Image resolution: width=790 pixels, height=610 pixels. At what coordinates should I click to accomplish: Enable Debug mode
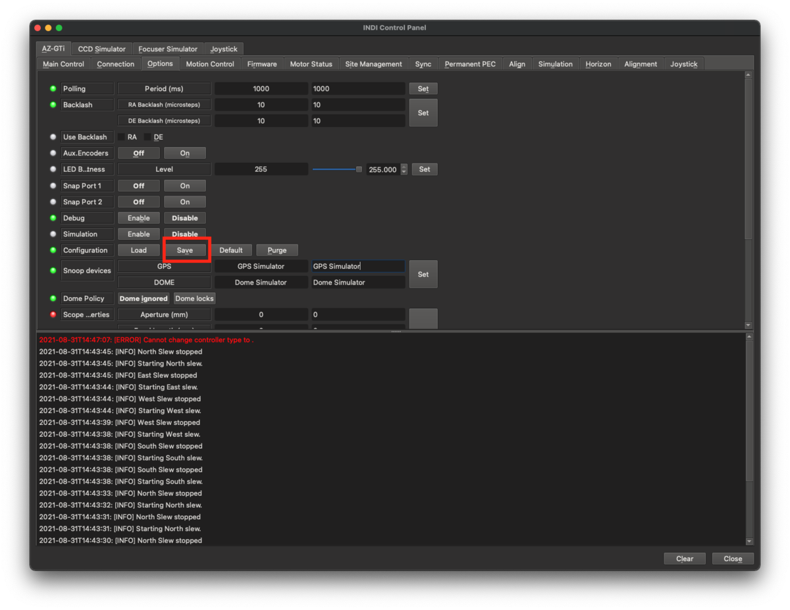(x=139, y=218)
